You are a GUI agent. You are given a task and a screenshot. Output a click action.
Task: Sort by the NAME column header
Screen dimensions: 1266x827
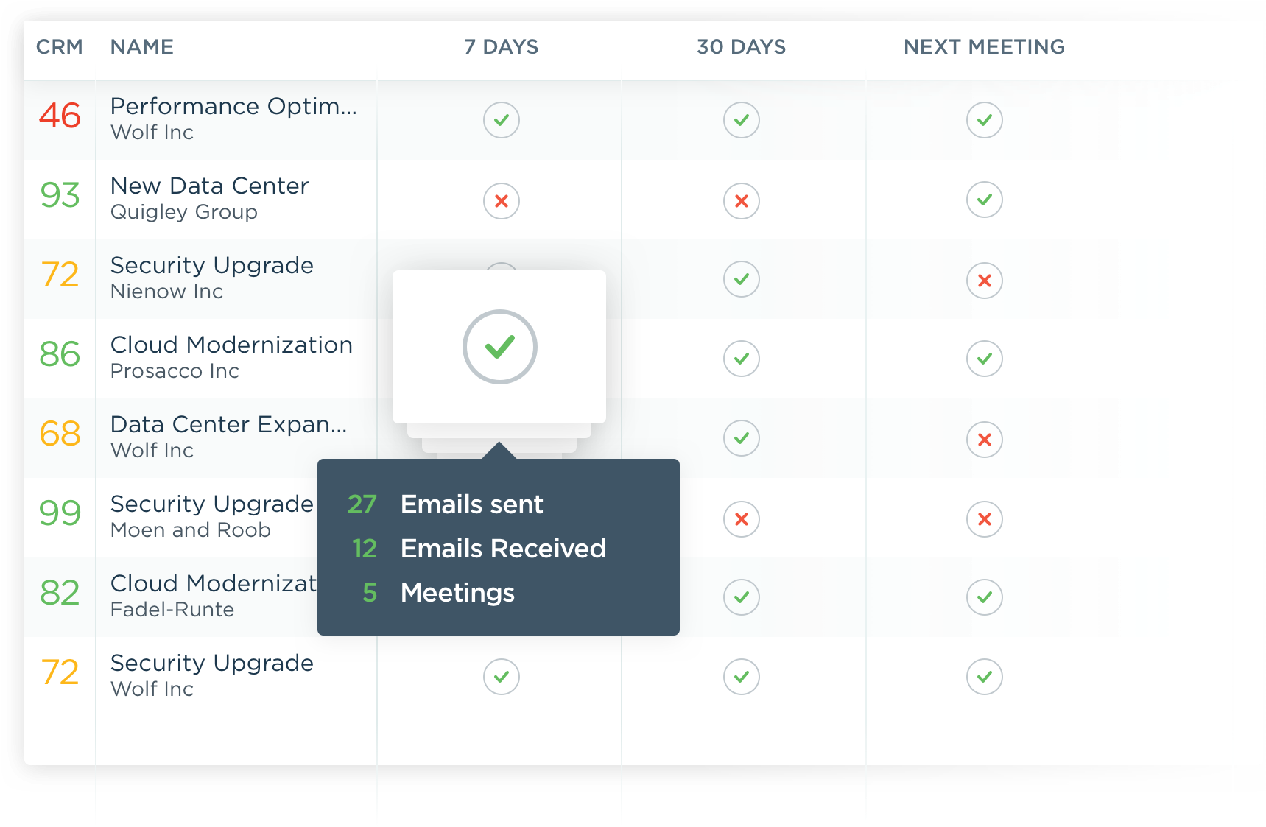(x=141, y=47)
